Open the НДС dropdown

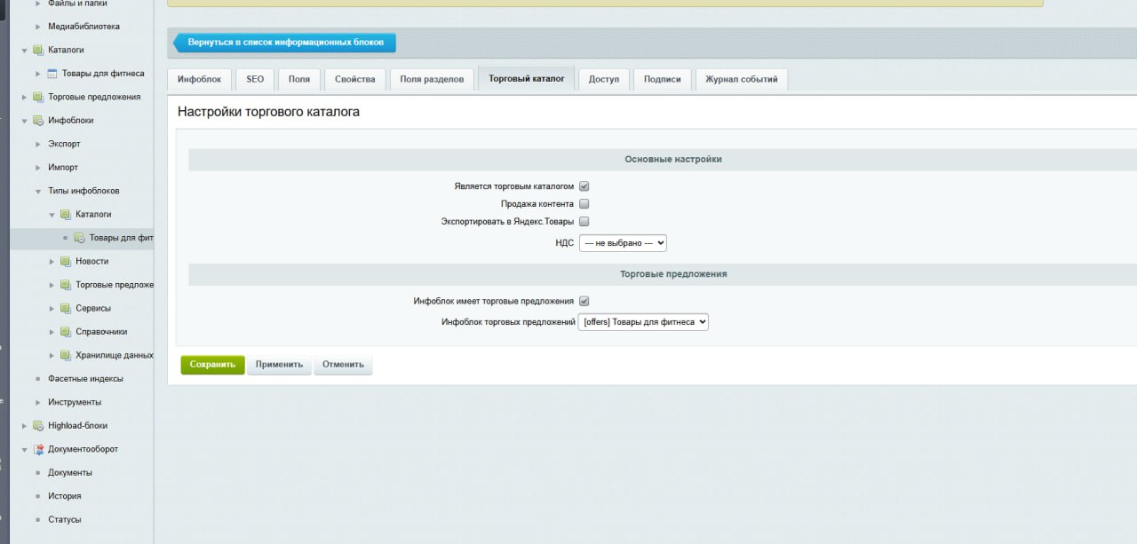(623, 242)
